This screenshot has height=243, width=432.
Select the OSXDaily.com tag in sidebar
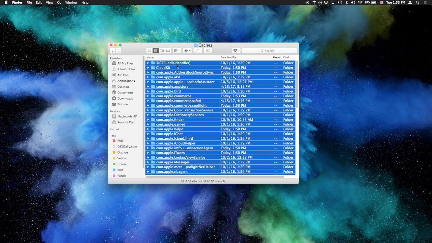127,146
